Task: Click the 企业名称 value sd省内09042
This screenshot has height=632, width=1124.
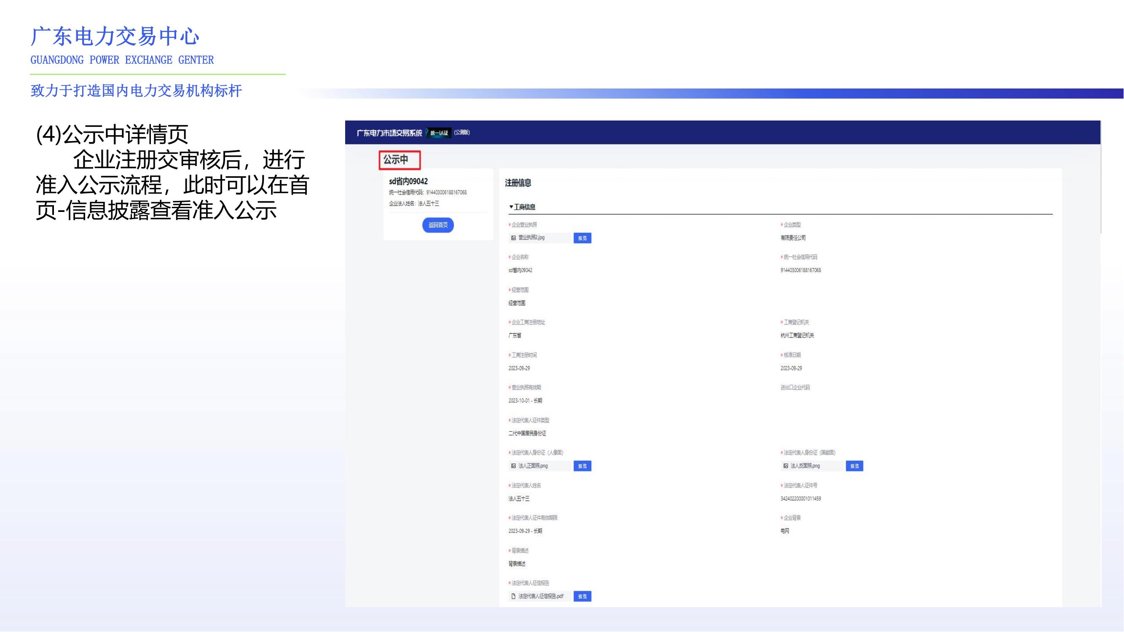Action: 520,270
